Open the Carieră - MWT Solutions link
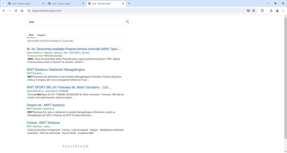The height and width of the screenshot is (153, 287). [43, 123]
